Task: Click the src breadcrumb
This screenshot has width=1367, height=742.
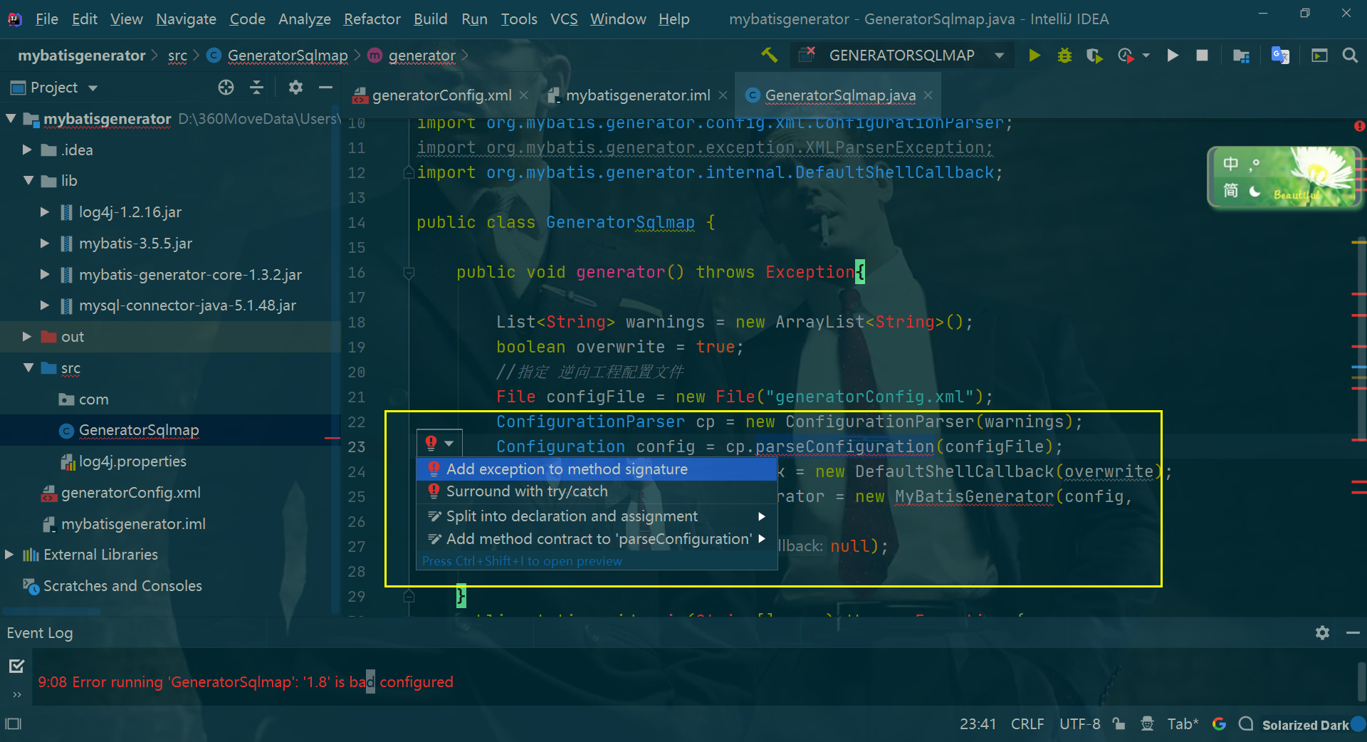Action: point(177,56)
